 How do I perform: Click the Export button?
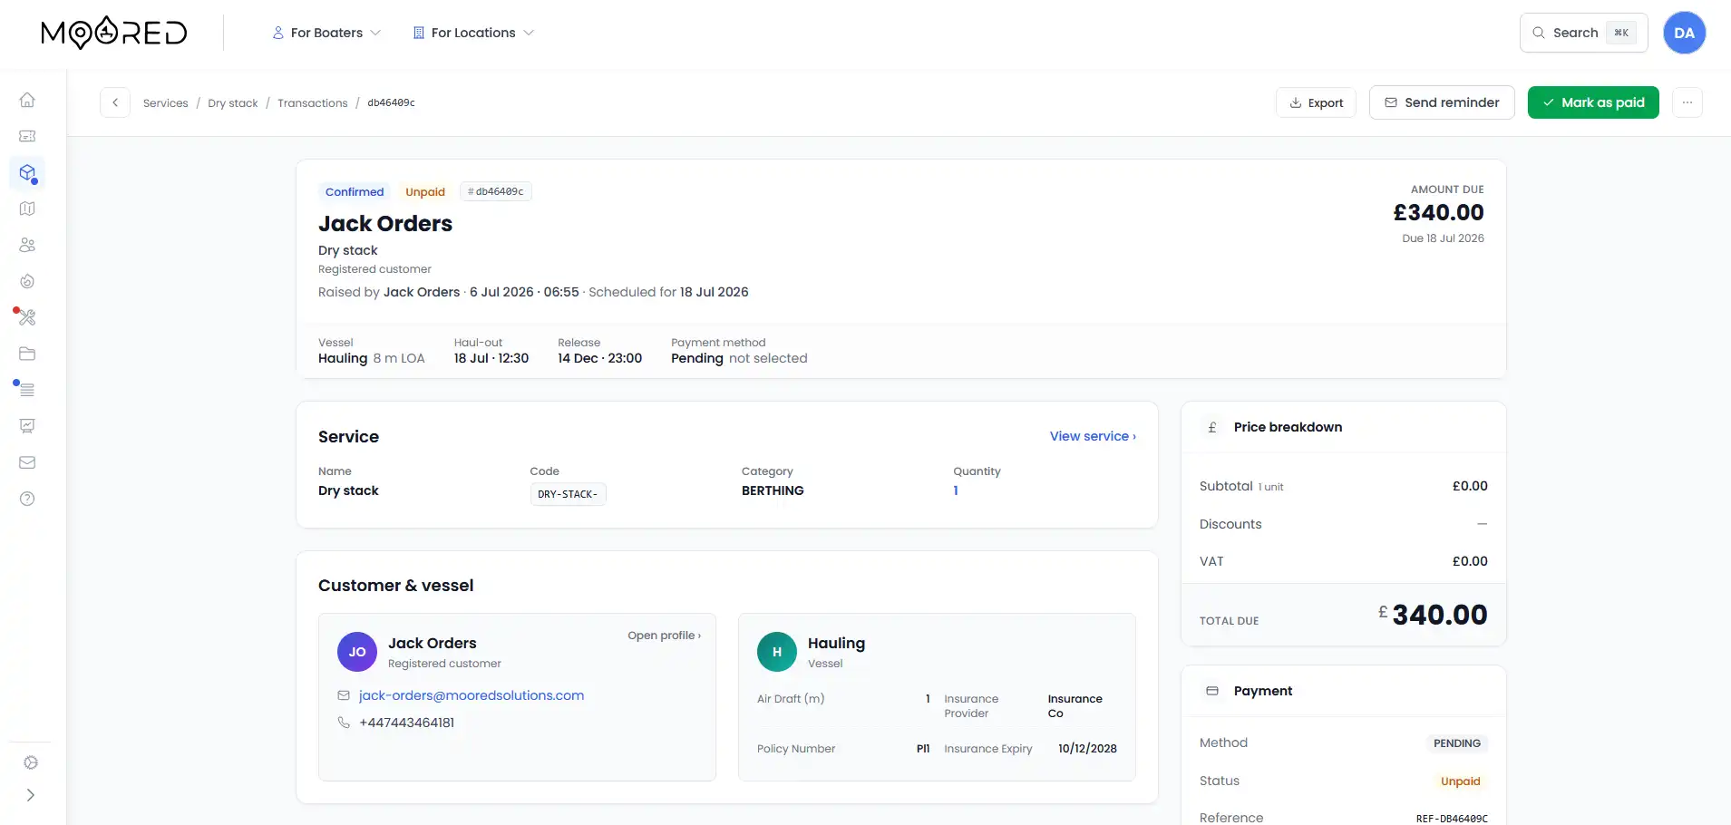coord(1316,102)
